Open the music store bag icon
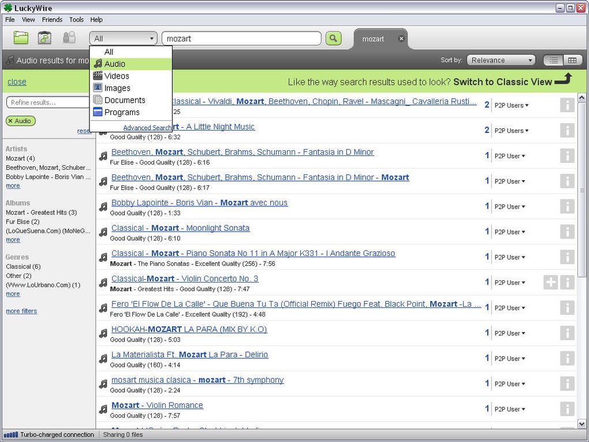589x442 pixels. (44, 38)
